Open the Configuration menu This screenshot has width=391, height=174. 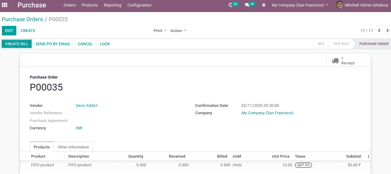point(139,5)
